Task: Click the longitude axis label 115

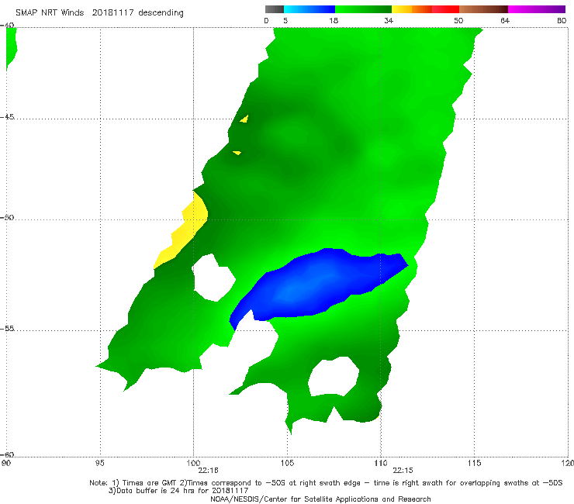Action: [474, 464]
